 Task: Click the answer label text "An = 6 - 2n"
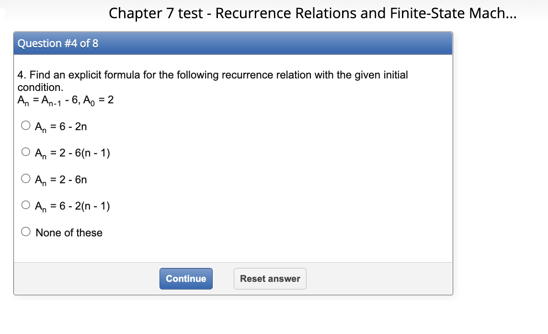coord(61,126)
